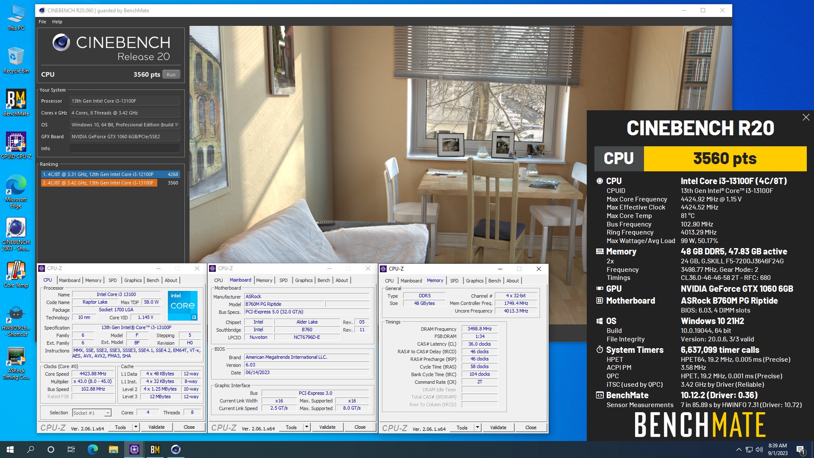
Task: Open Microsoft Edge desktop shortcut
Action: point(16,192)
